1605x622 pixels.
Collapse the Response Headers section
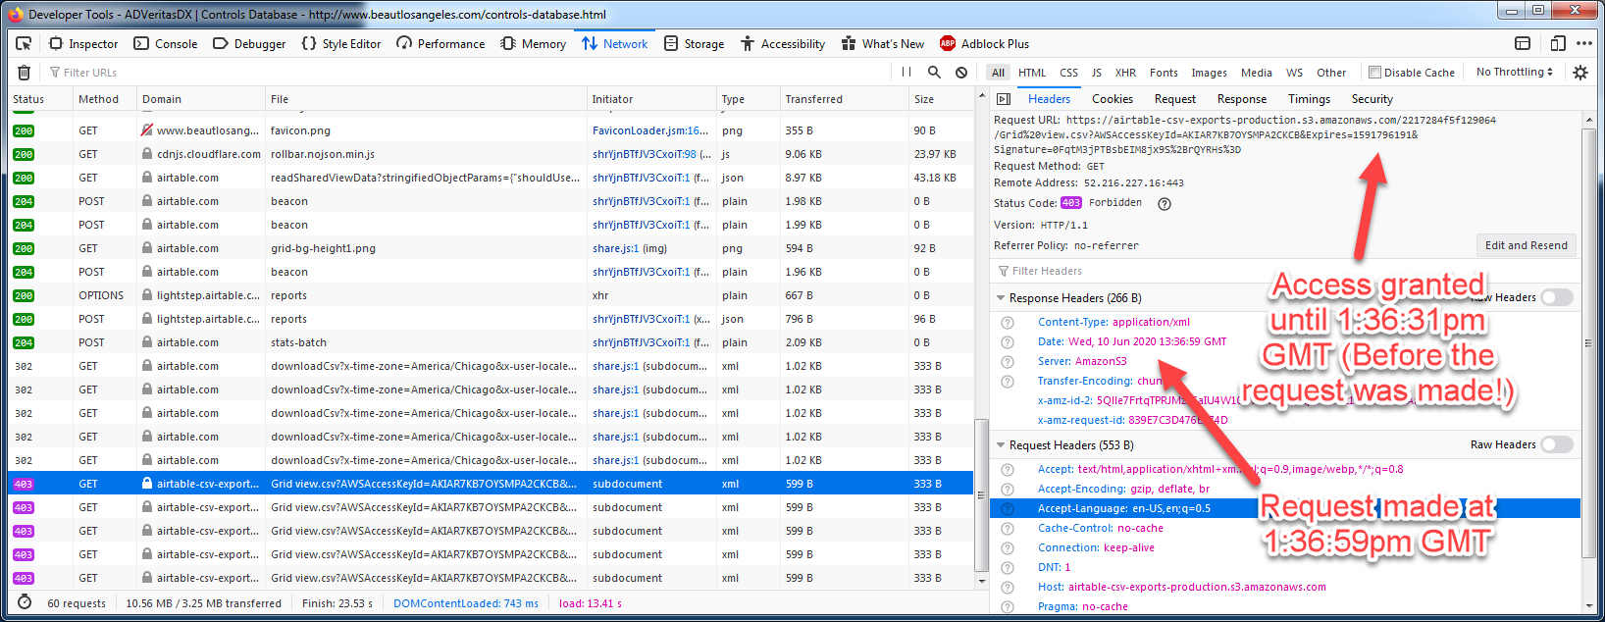pos(1001,298)
